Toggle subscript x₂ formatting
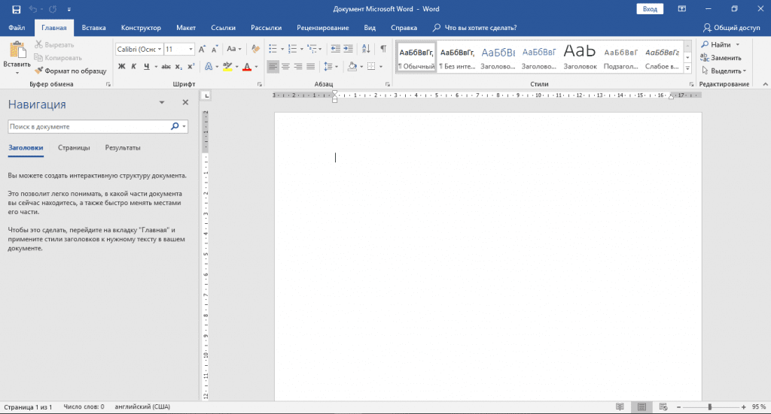Viewport: 771px width, 414px height. pyautogui.click(x=178, y=66)
